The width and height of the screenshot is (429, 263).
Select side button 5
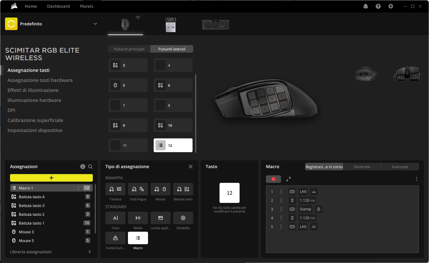[128, 85]
